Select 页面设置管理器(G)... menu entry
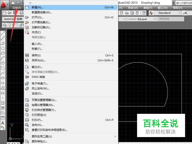 pos(71,100)
